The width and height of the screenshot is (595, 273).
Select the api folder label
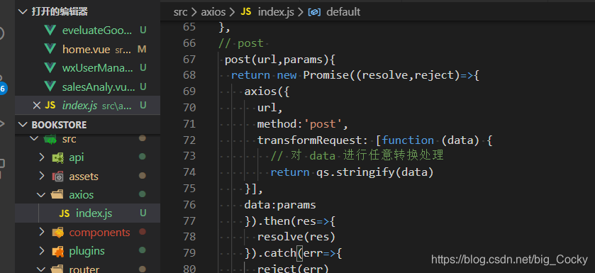77,157
